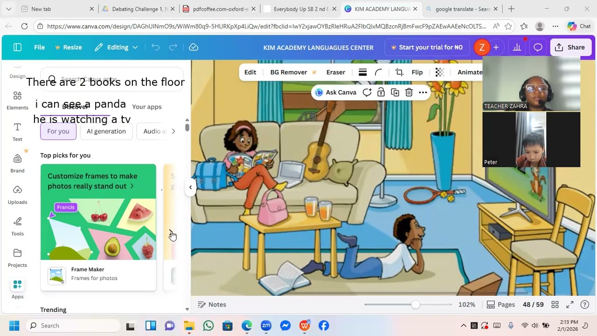Redo the last undone action

(173, 47)
